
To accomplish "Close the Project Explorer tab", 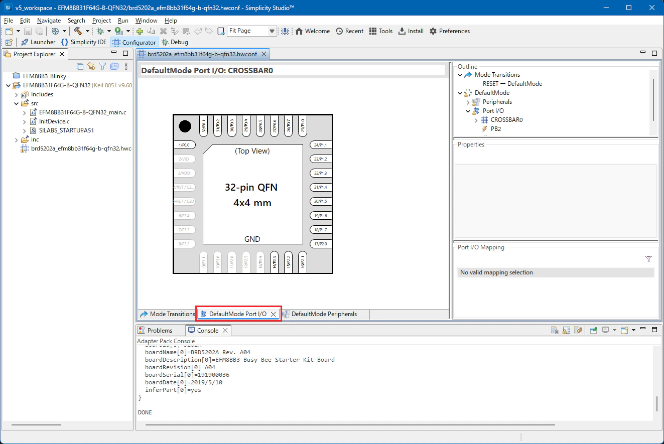I will tap(62, 54).
